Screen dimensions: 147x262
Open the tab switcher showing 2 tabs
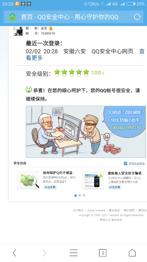click(x=103, y=253)
